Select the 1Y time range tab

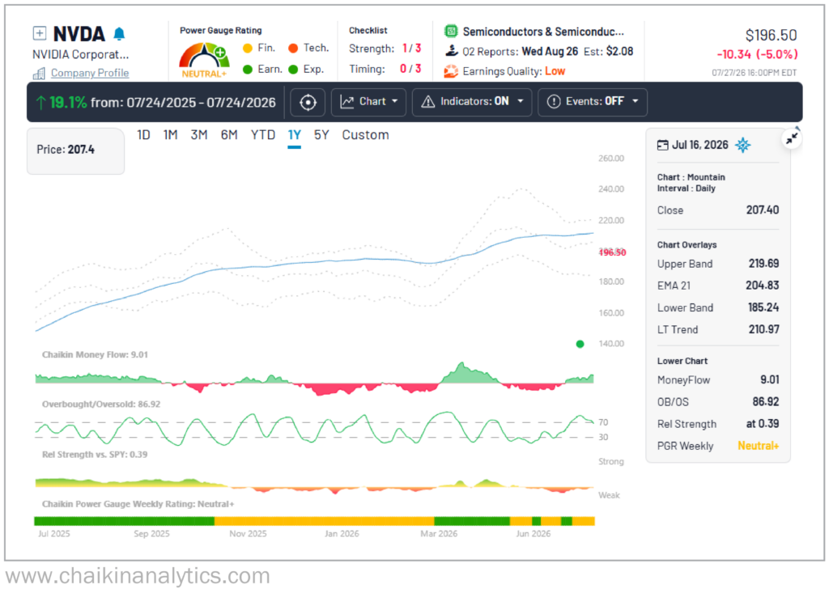coord(295,135)
